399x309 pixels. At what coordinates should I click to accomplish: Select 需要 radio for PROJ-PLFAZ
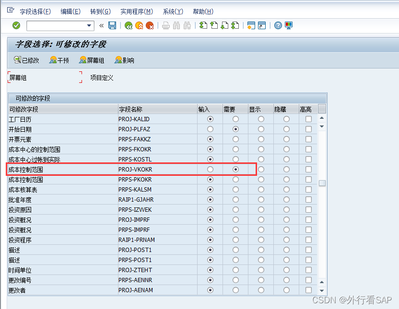coord(235,129)
